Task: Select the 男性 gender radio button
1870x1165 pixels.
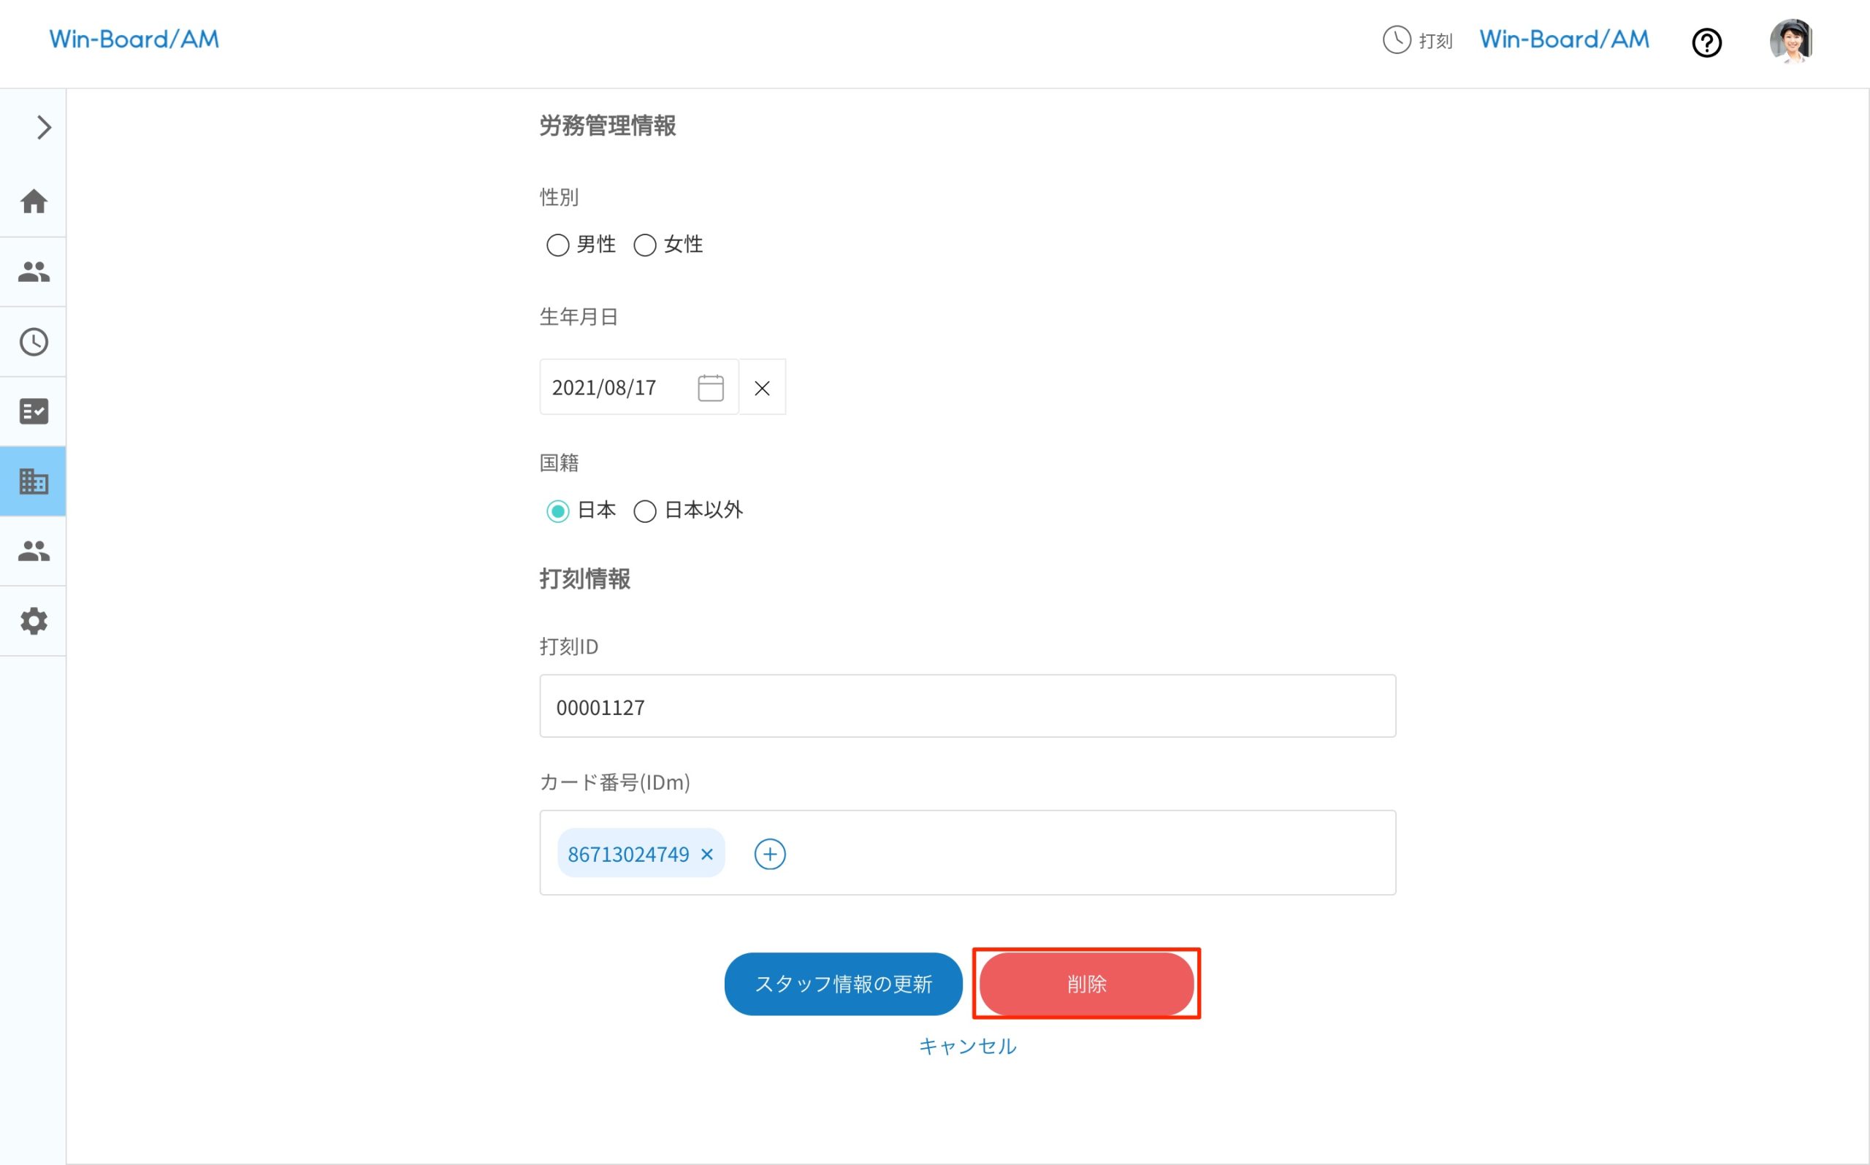Action: coord(558,245)
